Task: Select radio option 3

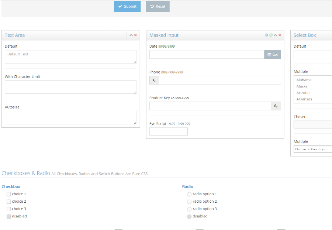Action: [189, 209]
